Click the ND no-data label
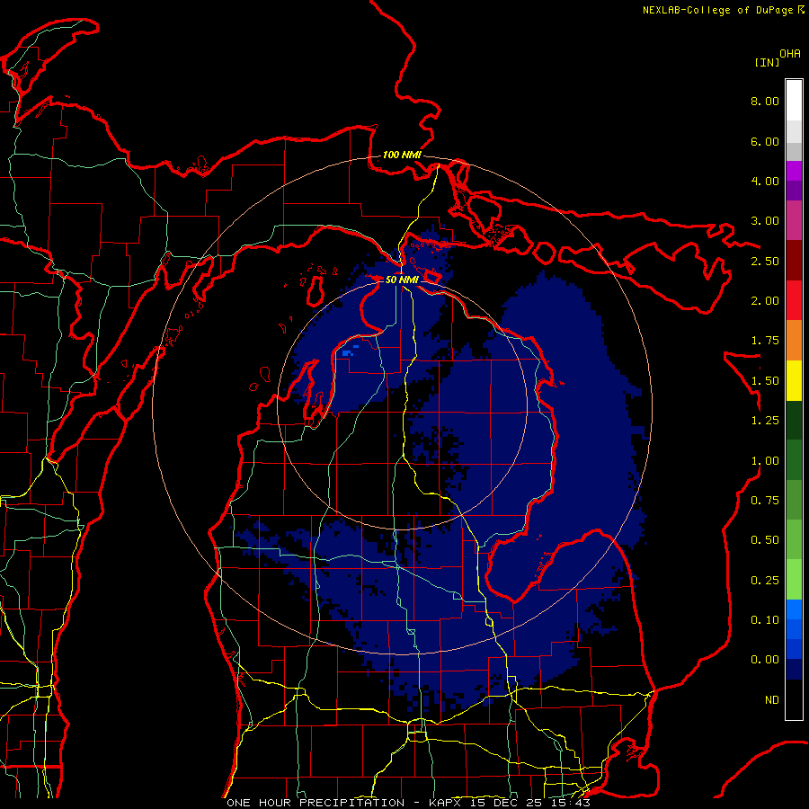809x809 pixels. click(x=772, y=700)
